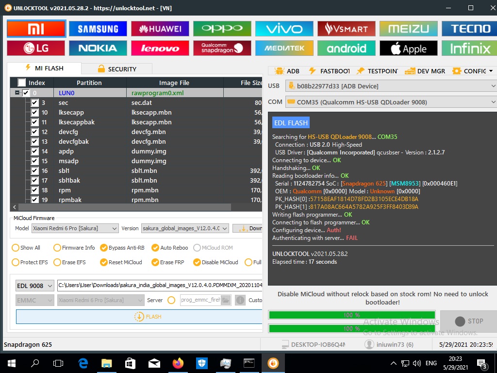Image resolution: width=497 pixels, height=373 pixels.
Task: Open the USB device dropdown
Action: pos(391,86)
